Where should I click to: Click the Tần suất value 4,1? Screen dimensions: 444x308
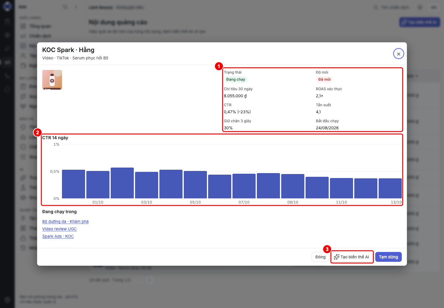pyautogui.click(x=319, y=112)
